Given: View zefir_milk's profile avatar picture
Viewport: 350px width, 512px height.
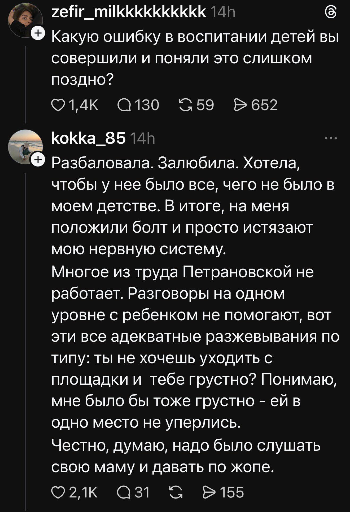Looking at the screenshot, I should [25, 20].
